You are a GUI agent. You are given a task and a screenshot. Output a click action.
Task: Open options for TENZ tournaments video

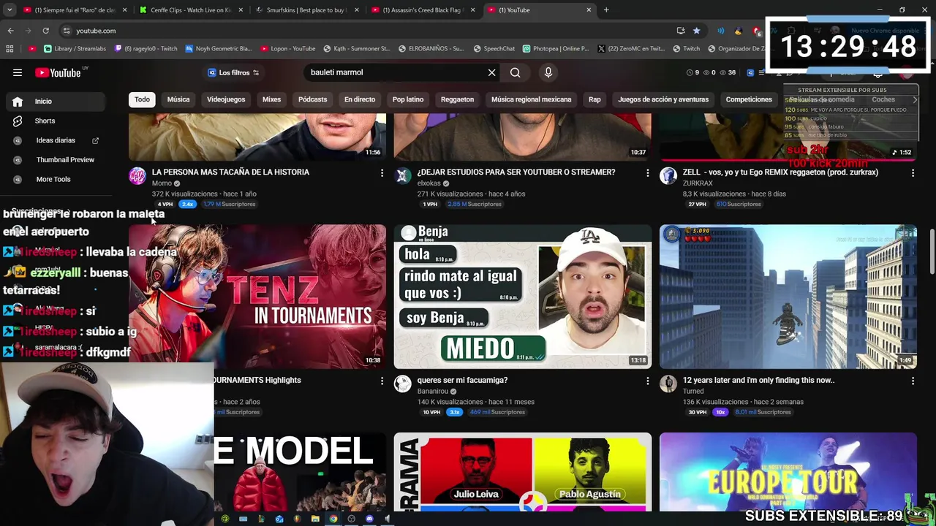[x=382, y=381]
